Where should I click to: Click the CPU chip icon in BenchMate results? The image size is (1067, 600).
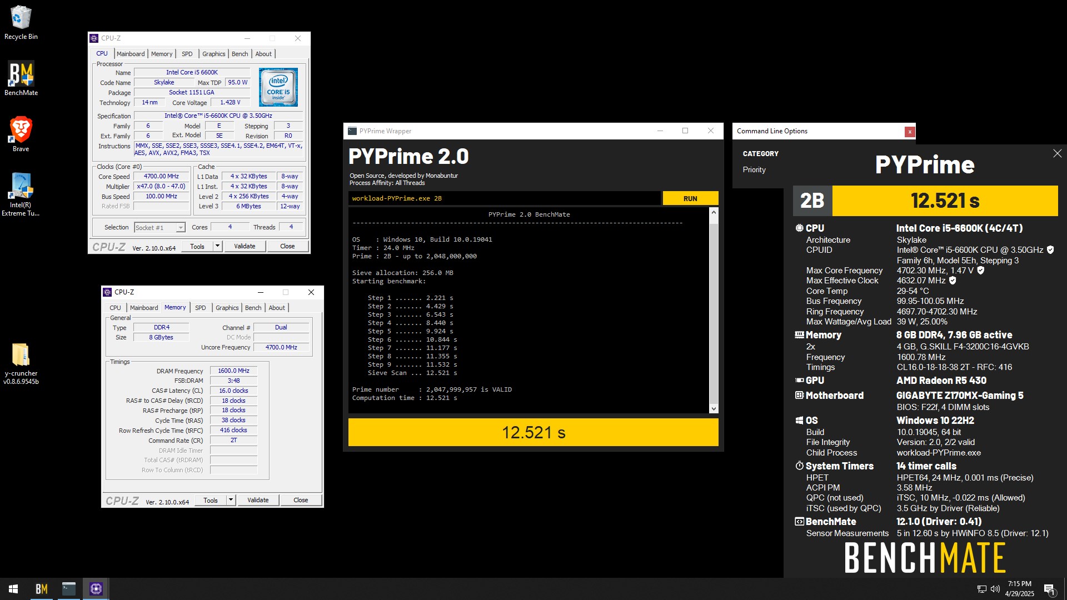point(799,228)
